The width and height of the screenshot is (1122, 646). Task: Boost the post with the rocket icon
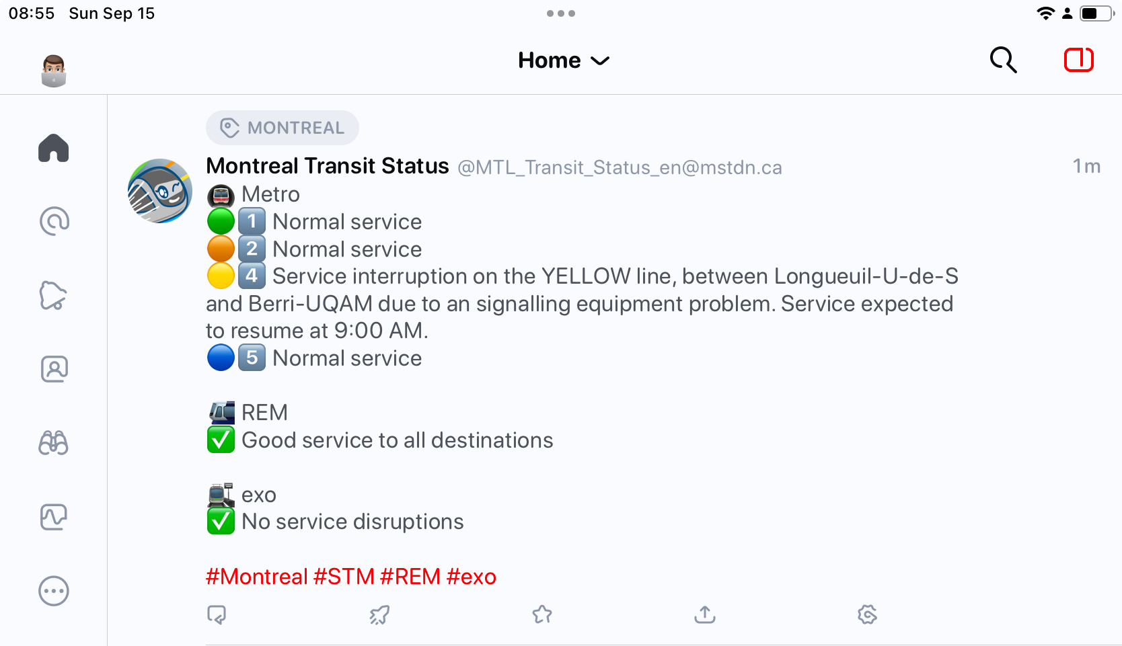click(379, 614)
